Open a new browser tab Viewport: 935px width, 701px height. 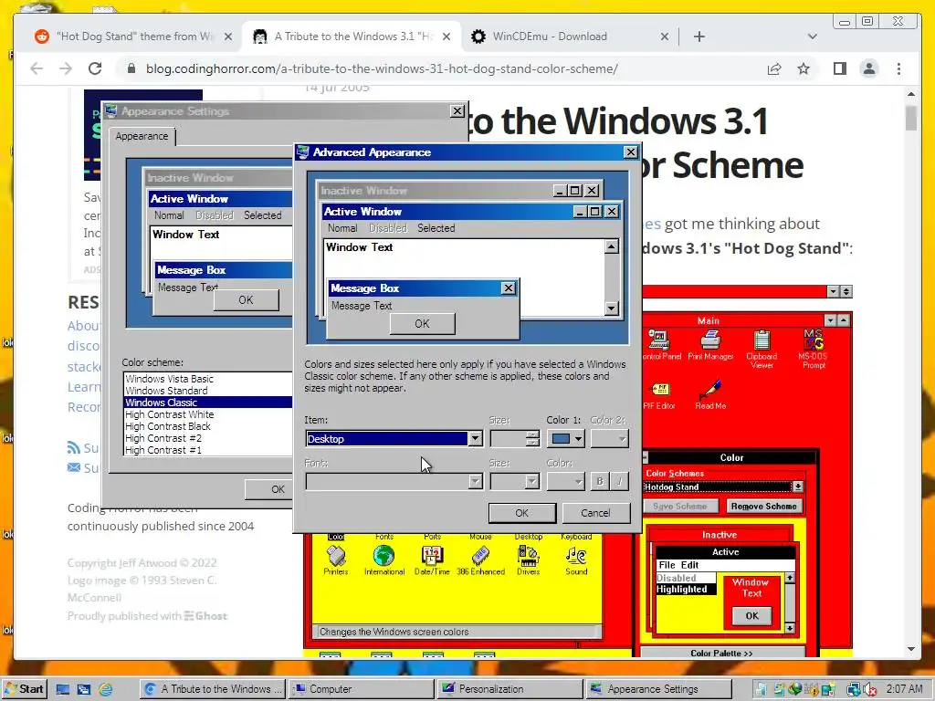point(699,37)
